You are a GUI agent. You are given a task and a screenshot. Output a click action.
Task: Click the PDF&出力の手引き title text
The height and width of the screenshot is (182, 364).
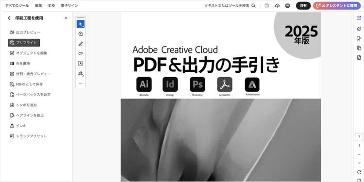tap(207, 65)
